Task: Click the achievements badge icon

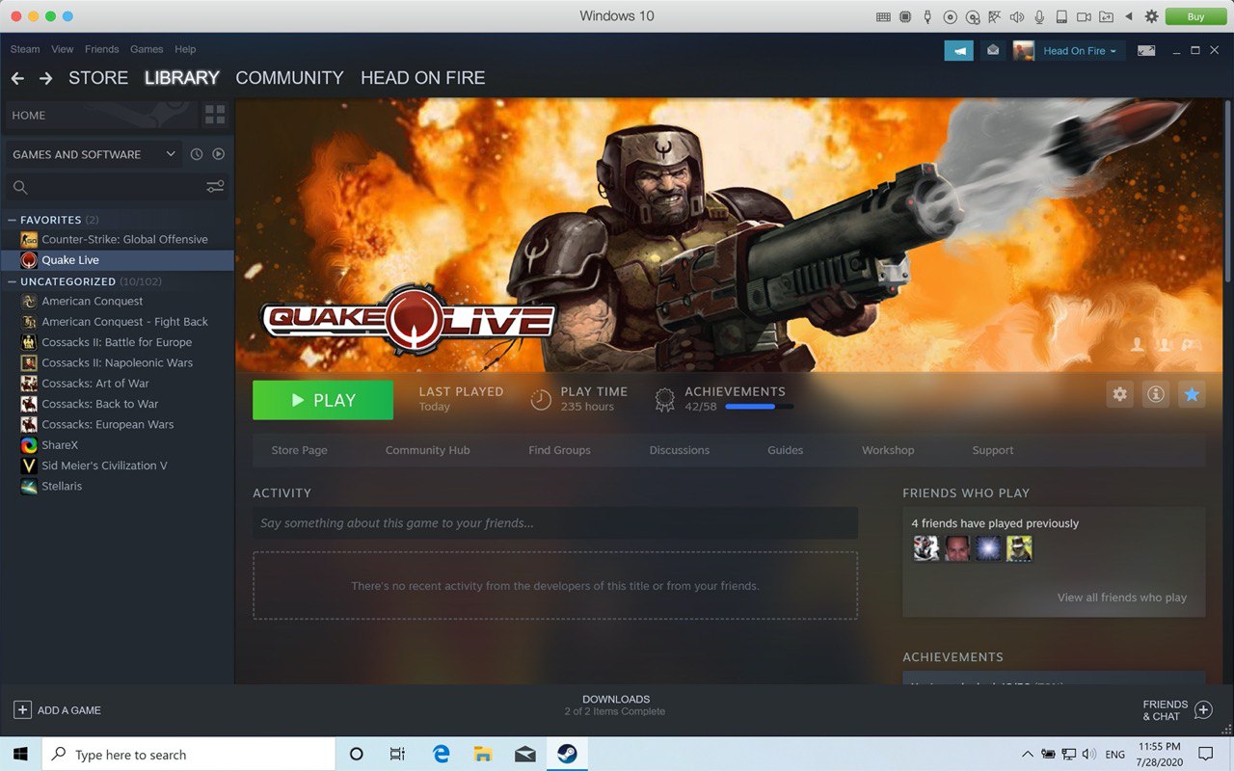Action: (664, 400)
